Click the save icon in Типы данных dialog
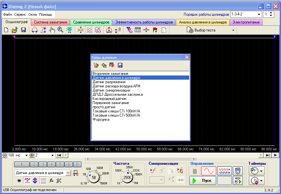The image size is (281, 194). tap(120, 65)
